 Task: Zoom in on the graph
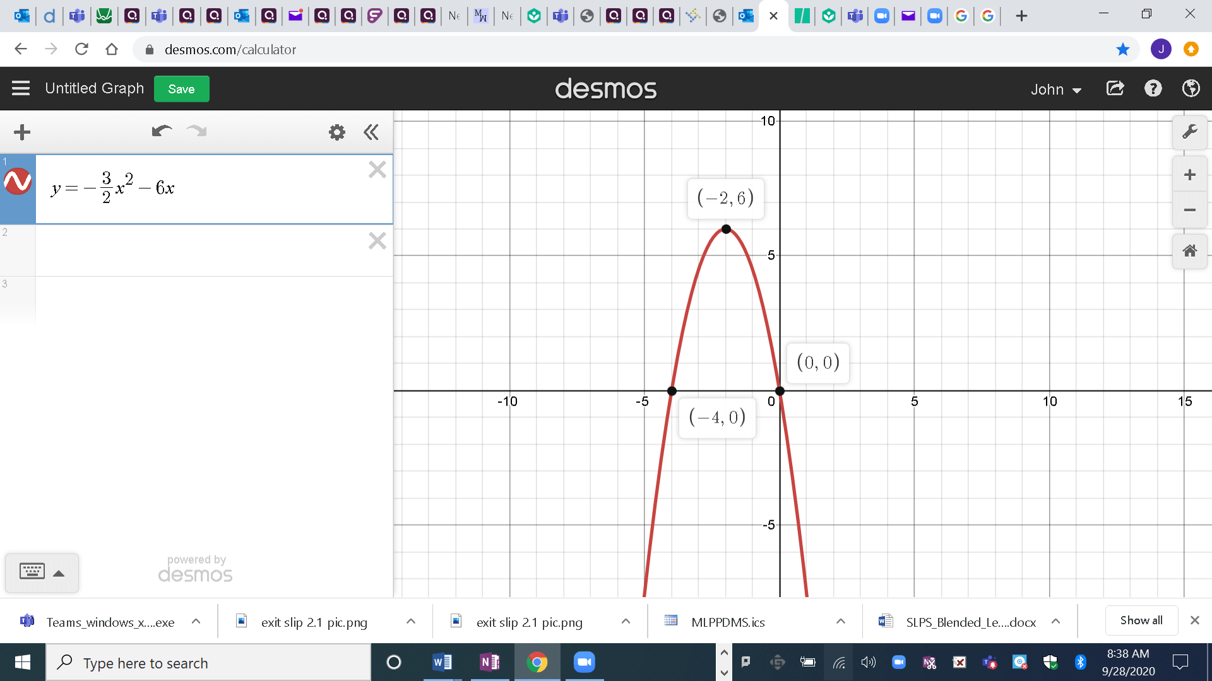pos(1189,175)
